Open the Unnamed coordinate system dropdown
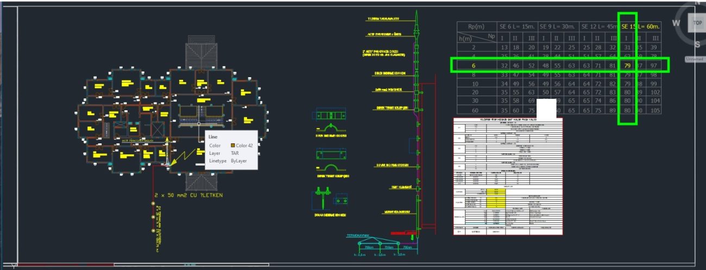Image resolution: width=706 pixels, height=270 pixels. pos(694,59)
